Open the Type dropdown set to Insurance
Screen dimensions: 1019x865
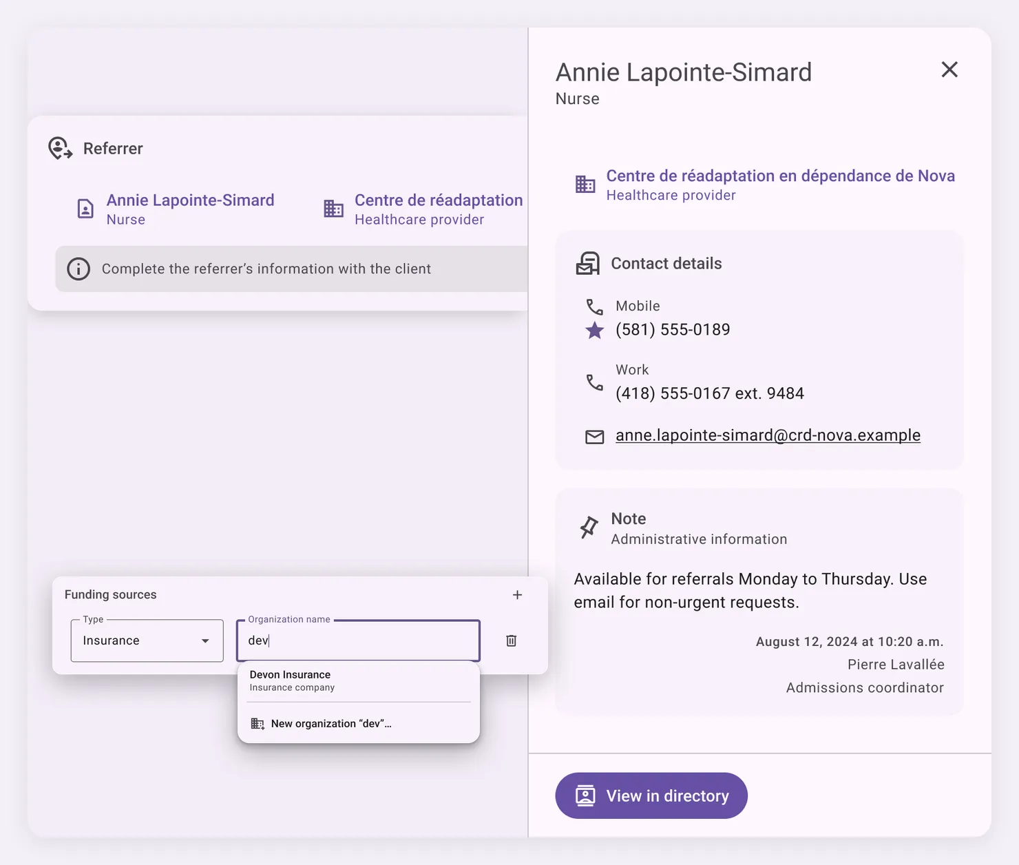coord(147,640)
